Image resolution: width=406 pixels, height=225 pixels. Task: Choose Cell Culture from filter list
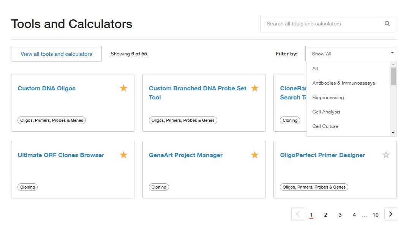tap(325, 126)
